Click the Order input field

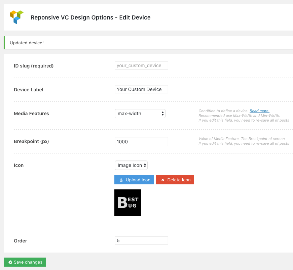[x=142, y=240]
